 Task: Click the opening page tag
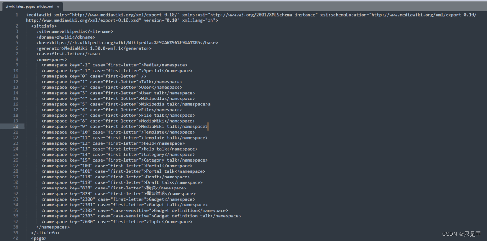38,238
